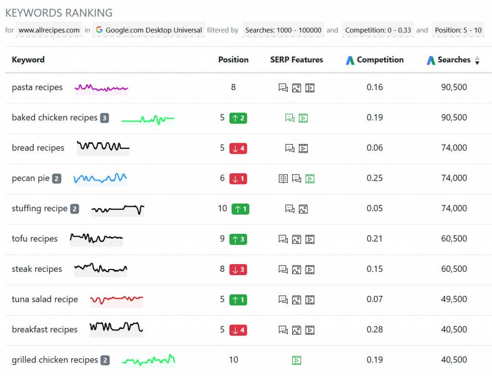Open the Searches: 1000 - 100000 filter
This screenshot has width=492, height=376.
(x=283, y=30)
